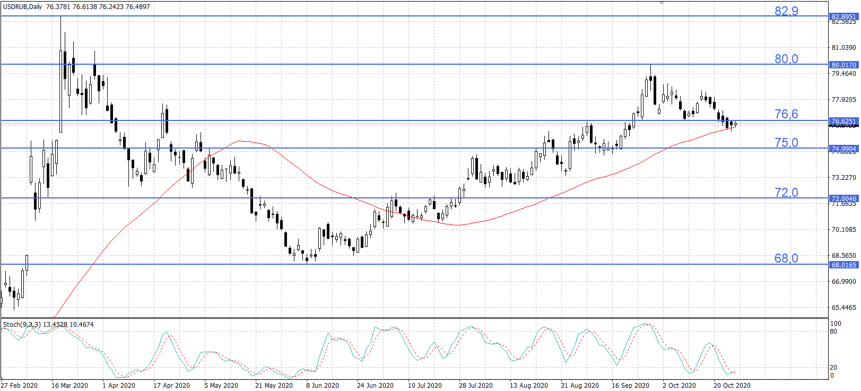This screenshot has height=391, width=861.
Task: Click the 1 Apr 2020 date label
Action: point(119,386)
